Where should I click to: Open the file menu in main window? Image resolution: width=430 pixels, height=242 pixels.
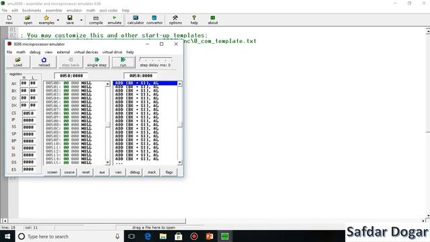(5, 11)
